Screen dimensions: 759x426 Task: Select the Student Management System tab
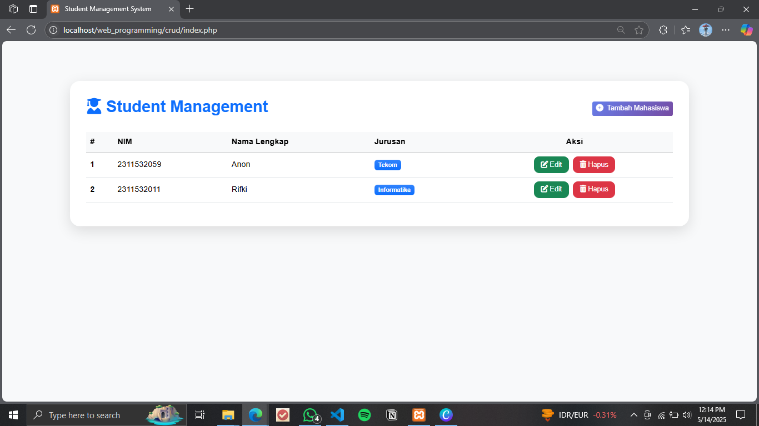point(108,9)
